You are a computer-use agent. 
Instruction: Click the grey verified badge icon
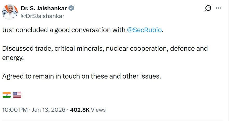(71, 8)
